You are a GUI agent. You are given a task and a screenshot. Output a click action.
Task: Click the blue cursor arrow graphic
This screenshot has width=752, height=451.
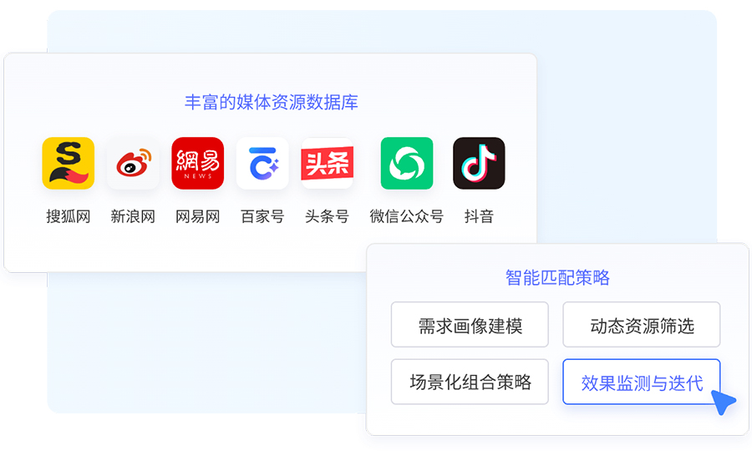[724, 402]
